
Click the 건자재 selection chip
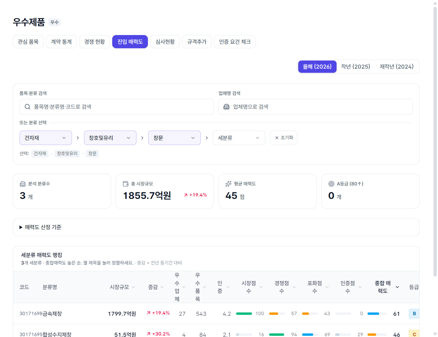coord(40,154)
